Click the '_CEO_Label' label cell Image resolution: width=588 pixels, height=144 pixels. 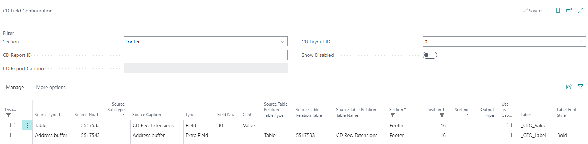(x=537, y=135)
